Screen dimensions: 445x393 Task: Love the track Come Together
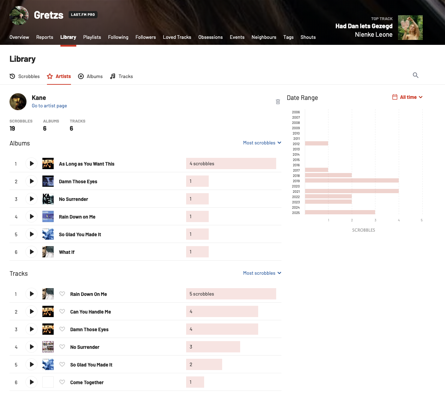62,382
